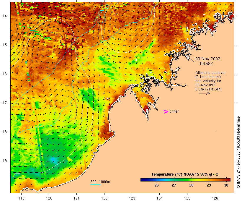242x201 pixels.
Task: Click the time label 09:58Z
Action: pos(207,64)
